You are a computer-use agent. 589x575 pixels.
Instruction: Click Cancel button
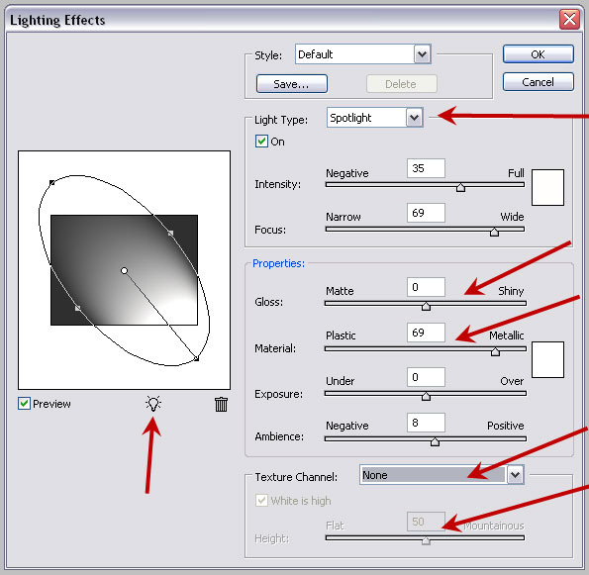tap(538, 82)
